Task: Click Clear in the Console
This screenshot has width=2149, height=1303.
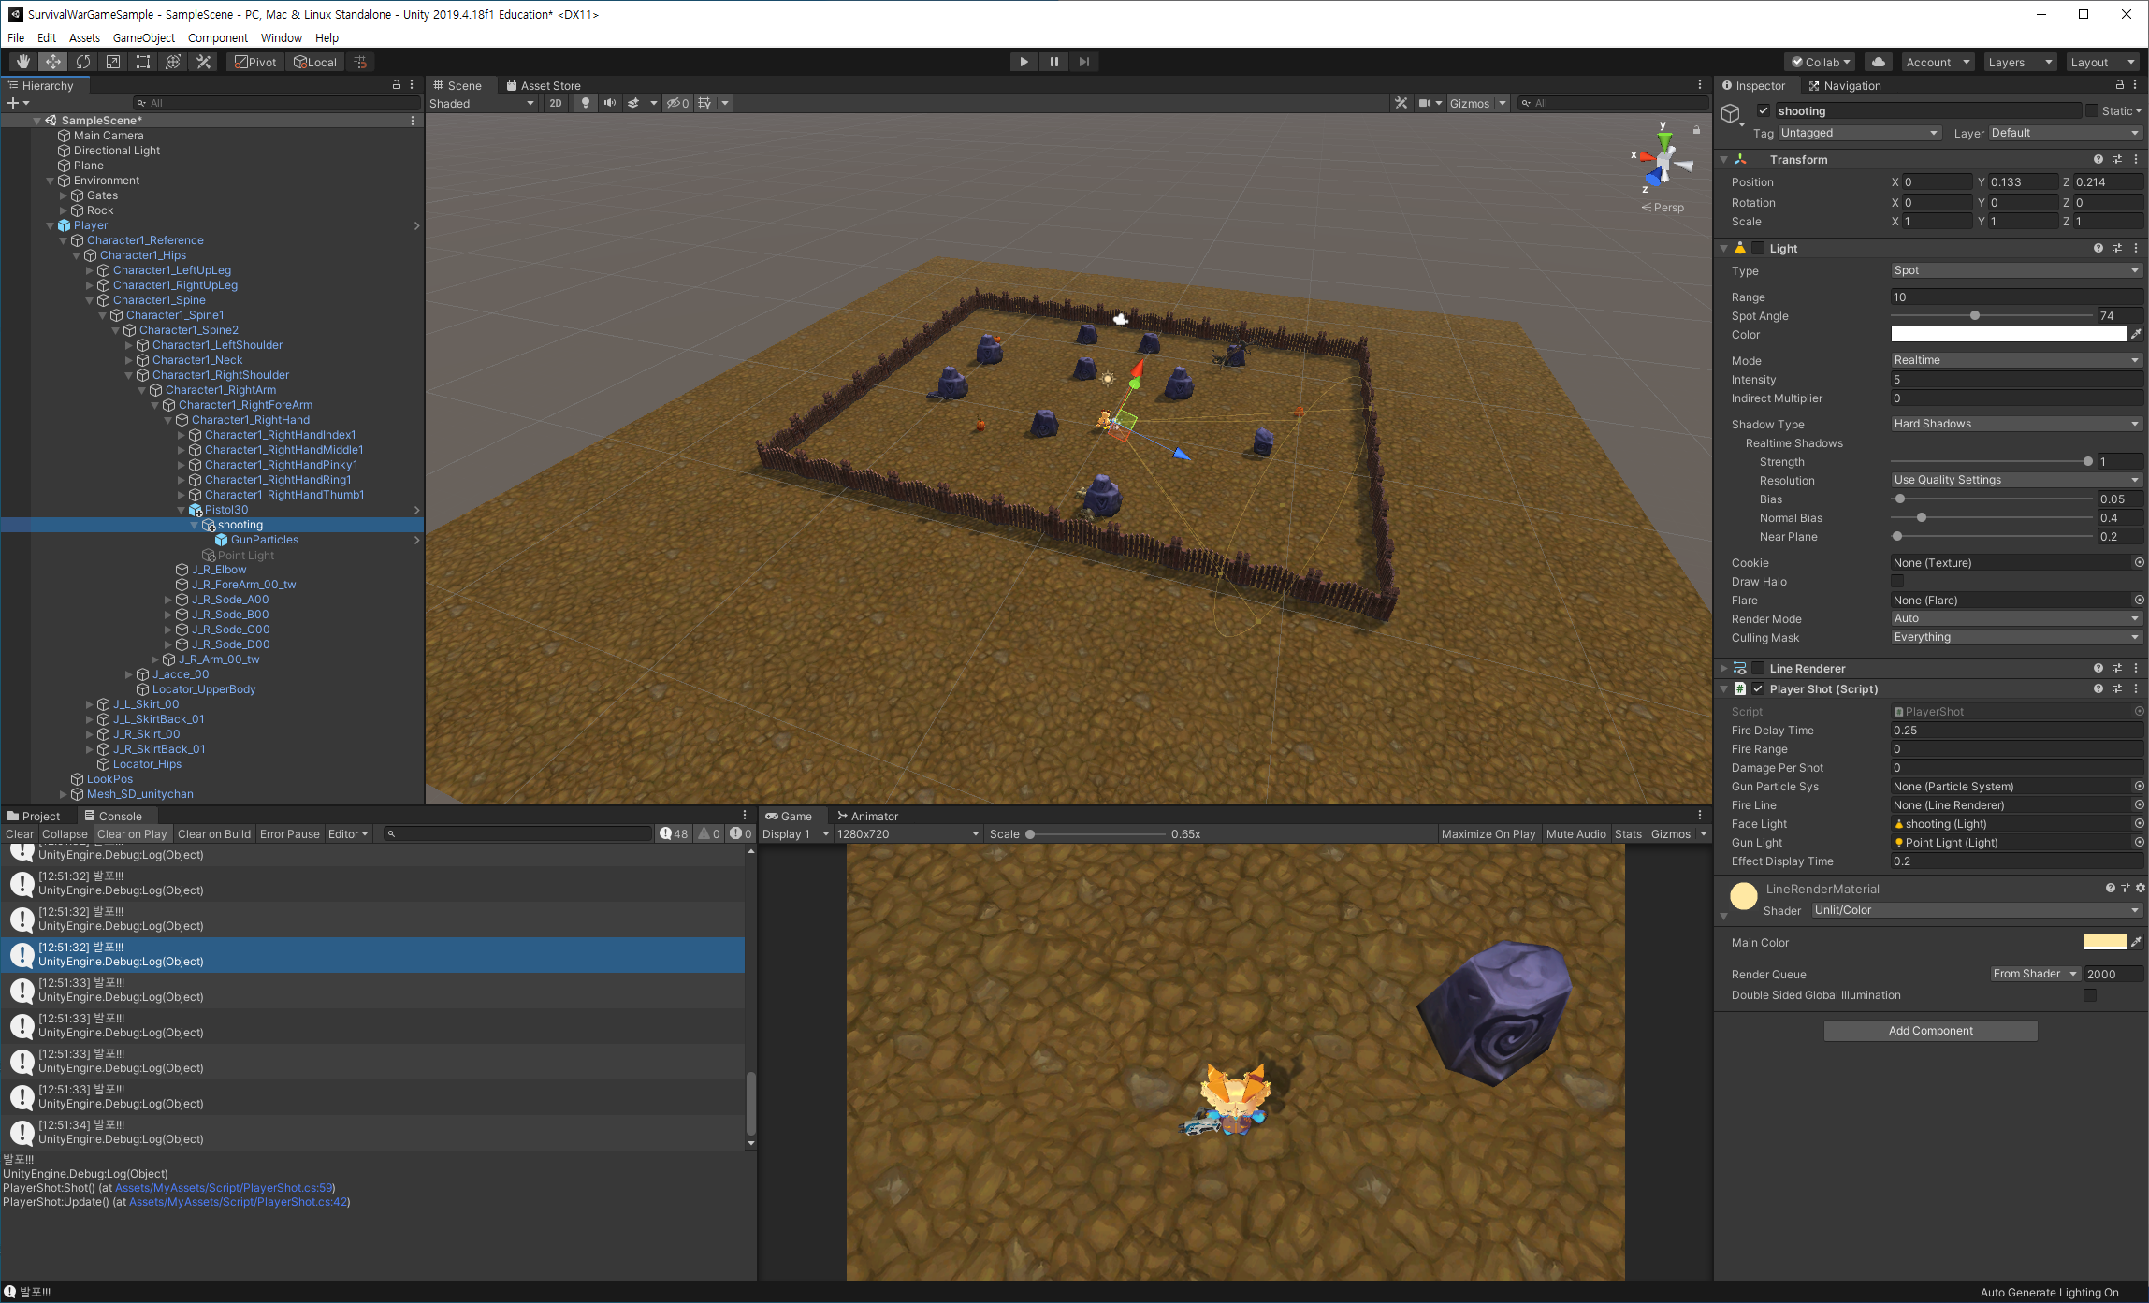Action: pos(19,833)
